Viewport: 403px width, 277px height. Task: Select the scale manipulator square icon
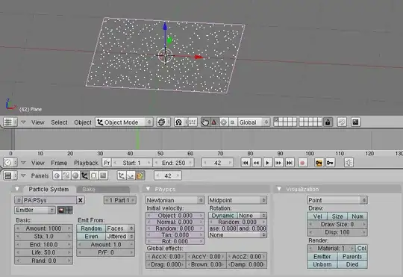click(x=232, y=122)
